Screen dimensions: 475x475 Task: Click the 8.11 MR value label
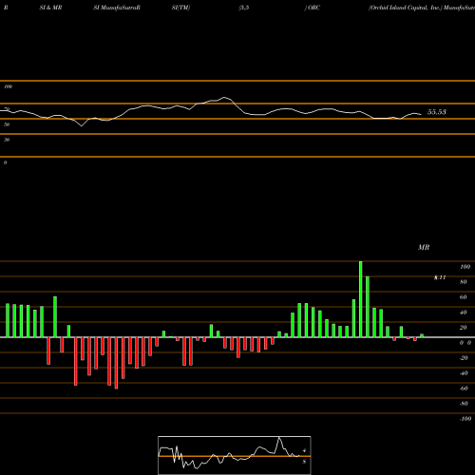click(x=440, y=277)
